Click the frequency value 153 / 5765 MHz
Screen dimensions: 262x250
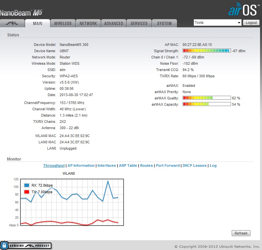pyautogui.click(x=72, y=103)
